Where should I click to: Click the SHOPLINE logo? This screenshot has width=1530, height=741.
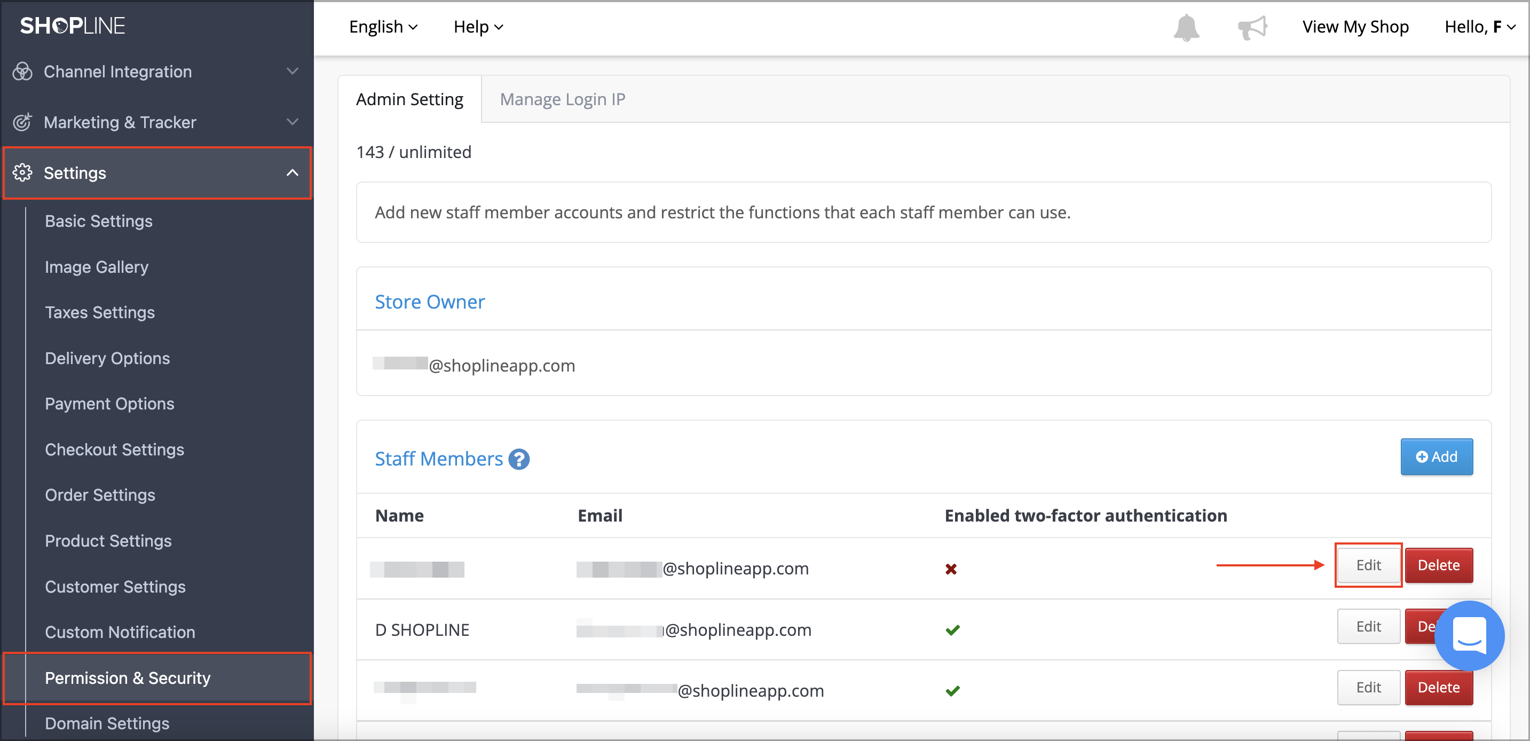pos(73,26)
